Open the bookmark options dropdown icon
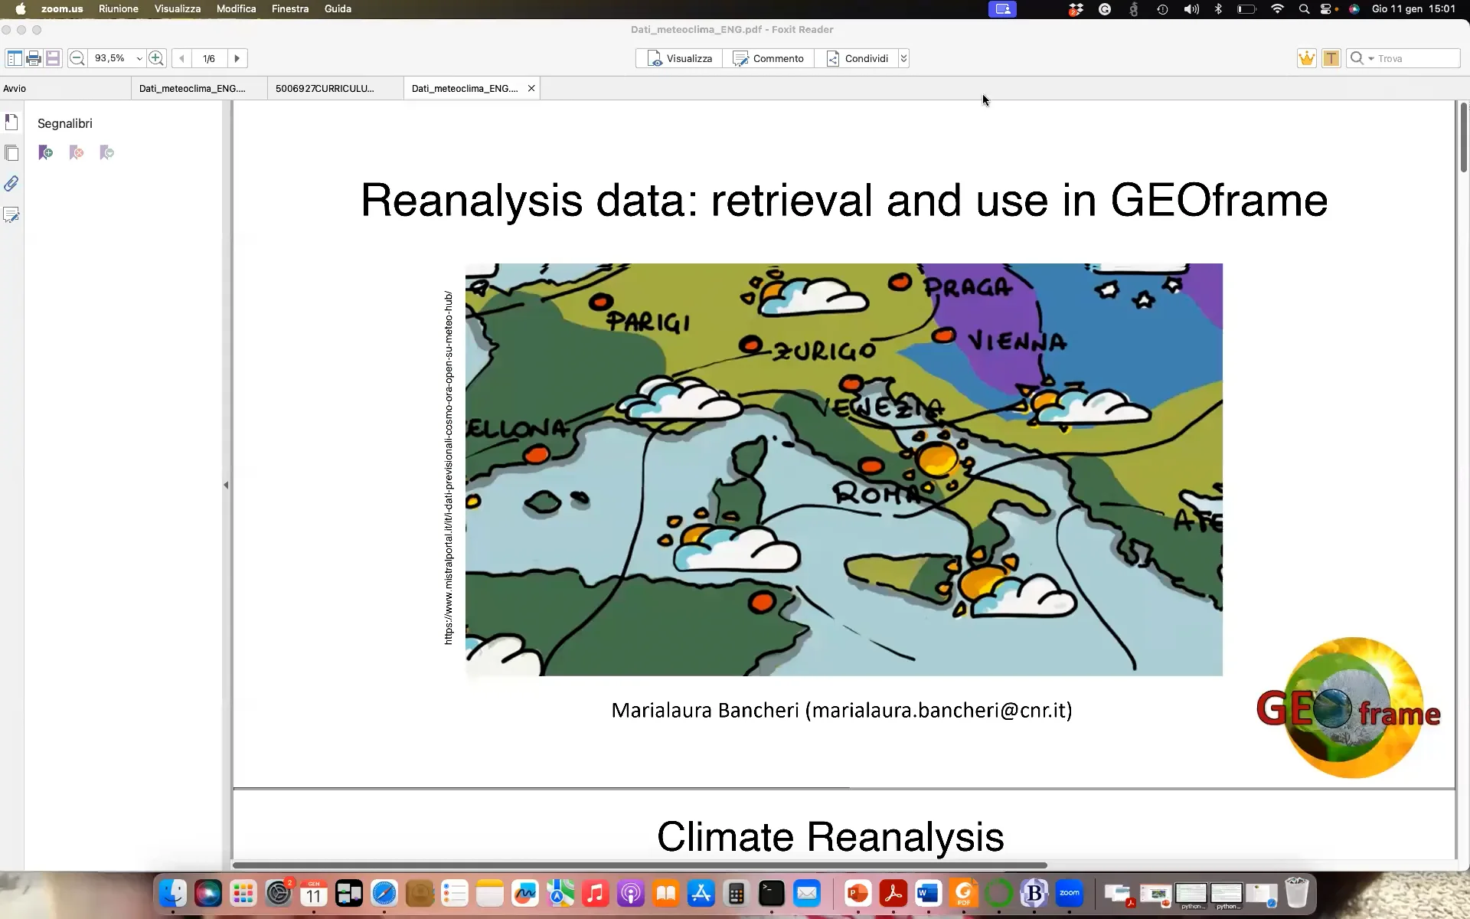This screenshot has height=919, width=1470. pyautogui.click(x=107, y=152)
